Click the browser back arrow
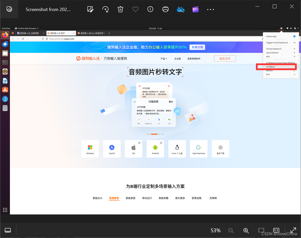This screenshot has height=238, width=301. pos(13,39)
